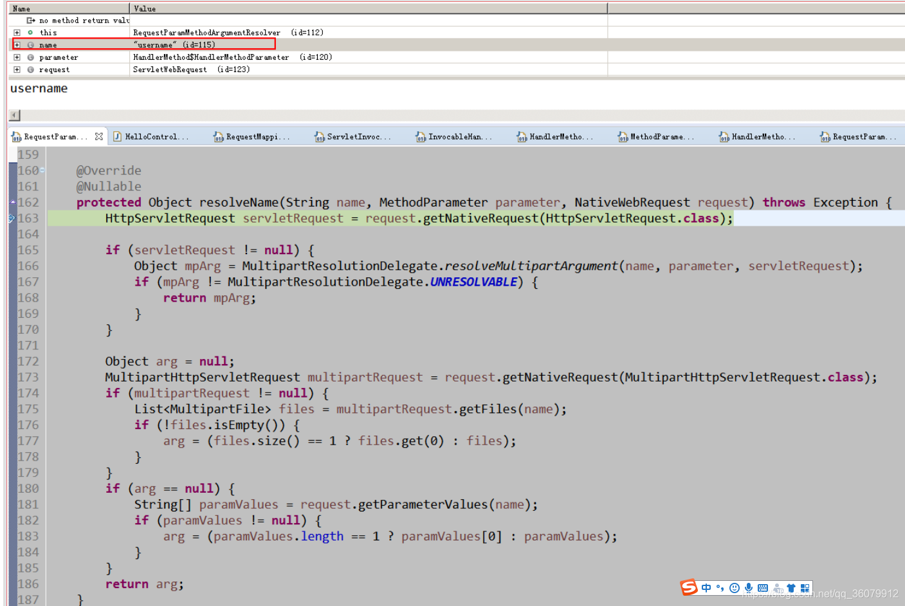
Task: Open the emoji smiley panel in IME bar
Action: pos(735,588)
